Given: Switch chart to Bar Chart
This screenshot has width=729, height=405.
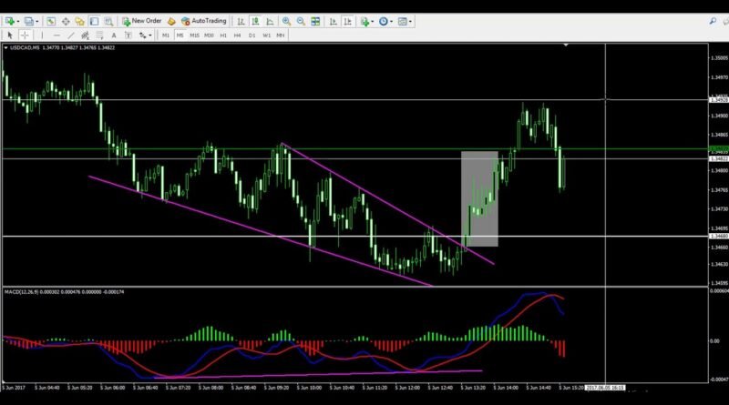Looking at the screenshot, I should click(241, 21).
